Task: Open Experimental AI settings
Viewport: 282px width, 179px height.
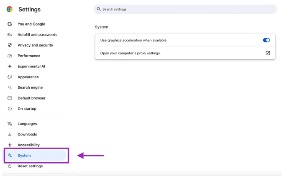Action: (31, 66)
